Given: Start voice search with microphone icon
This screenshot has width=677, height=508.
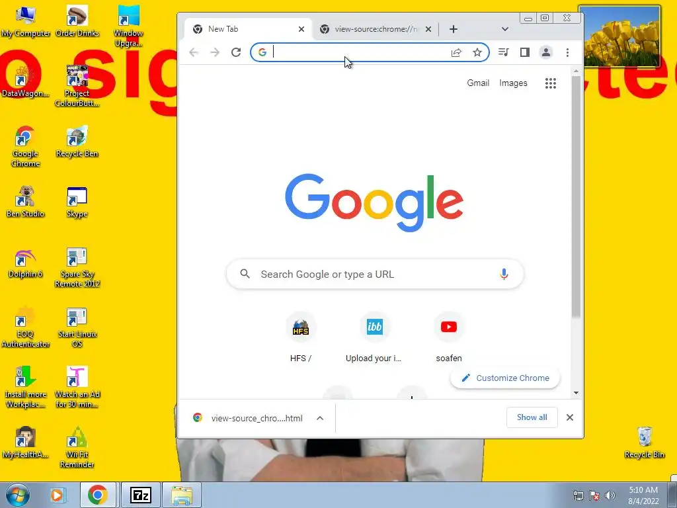Looking at the screenshot, I should coord(504,274).
